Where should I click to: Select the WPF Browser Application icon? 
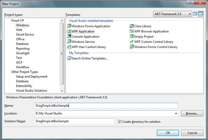pyautogui.click(x=132, y=31)
